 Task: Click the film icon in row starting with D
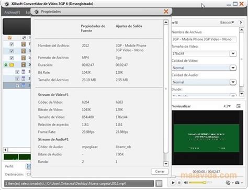pos(24,51)
